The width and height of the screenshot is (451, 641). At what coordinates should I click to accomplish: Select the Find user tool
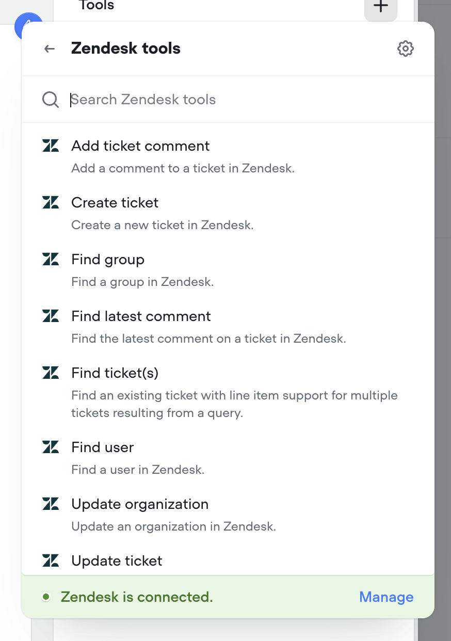click(102, 447)
